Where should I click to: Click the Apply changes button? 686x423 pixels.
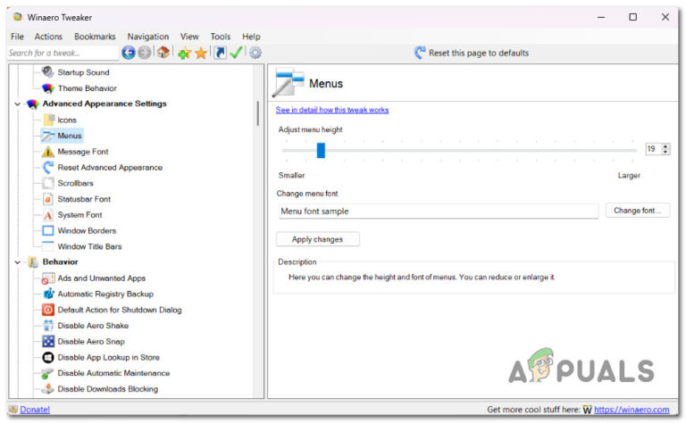click(318, 239)
